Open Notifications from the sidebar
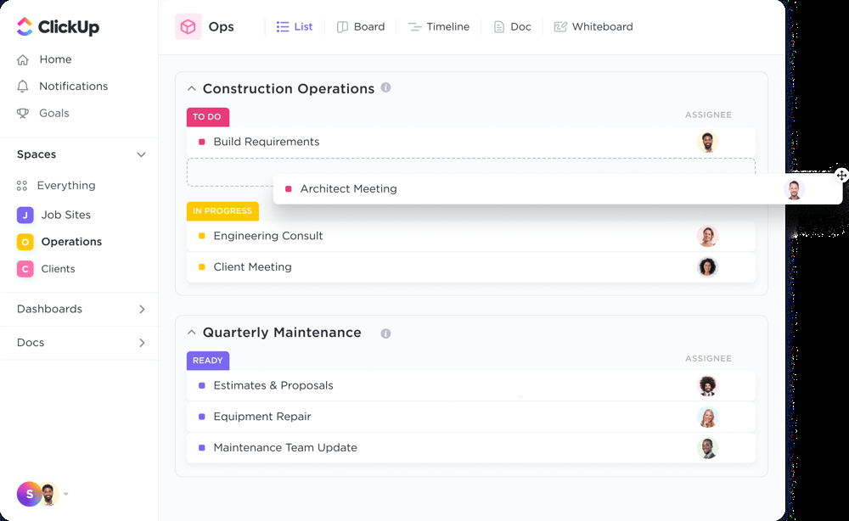The width and height of the screenshot is (849, 521). [x=25, y=86]
